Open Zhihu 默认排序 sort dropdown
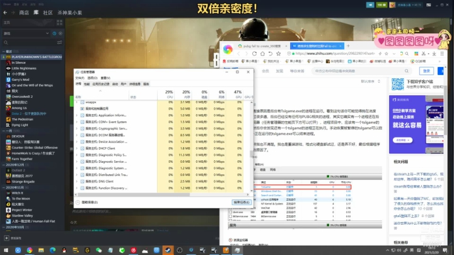454x255 pixels. pos(371,81)
